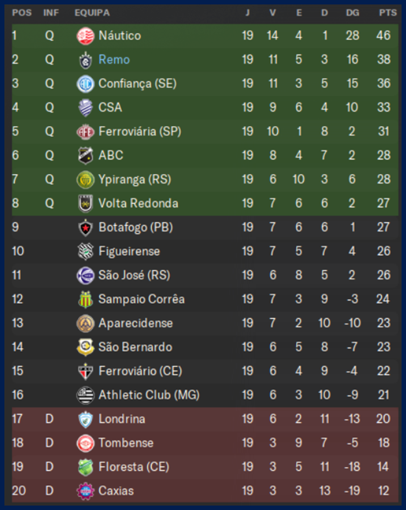Click the Confiança (SE) crest icon
The width and height of the screenshot is (406, 510).
85,84
